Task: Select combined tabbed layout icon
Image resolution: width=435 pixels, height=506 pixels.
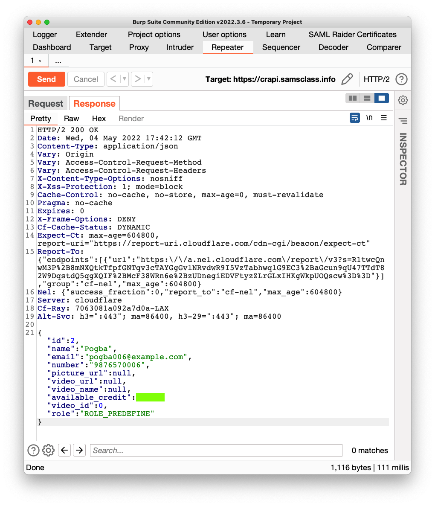Action: coord(381,98)
